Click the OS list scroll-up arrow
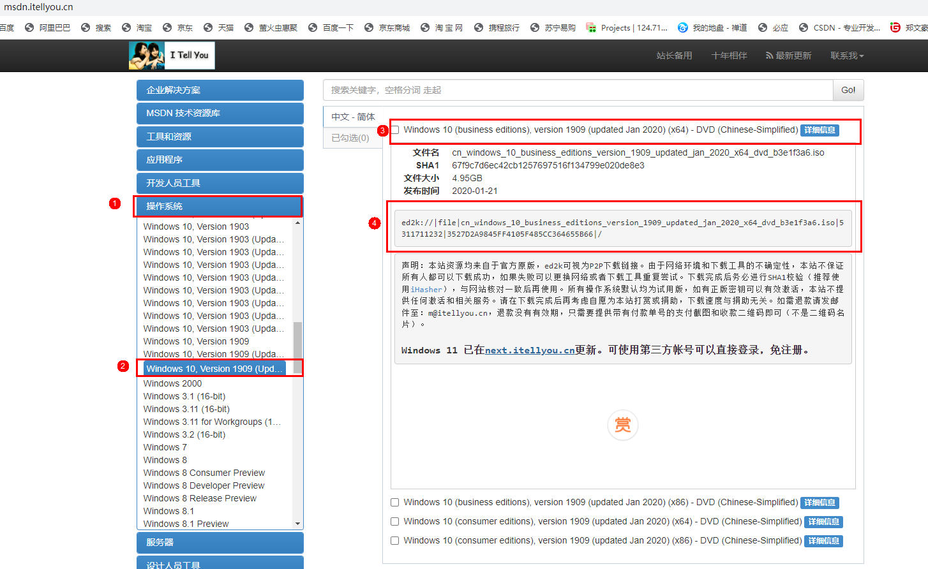Screen dimensions: 928x569 click(x=297, y=223)
